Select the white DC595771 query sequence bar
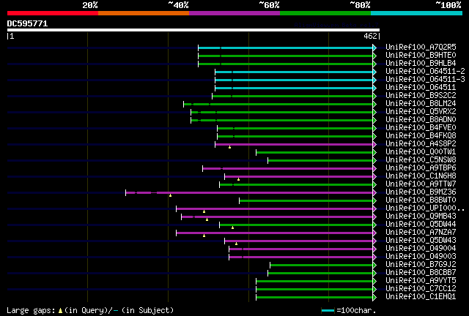 [193, 30]
